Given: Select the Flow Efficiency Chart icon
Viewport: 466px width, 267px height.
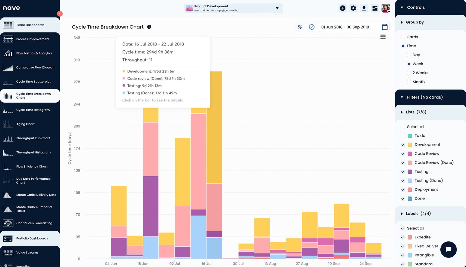Looking at the screenshot, I should (8, 166).
